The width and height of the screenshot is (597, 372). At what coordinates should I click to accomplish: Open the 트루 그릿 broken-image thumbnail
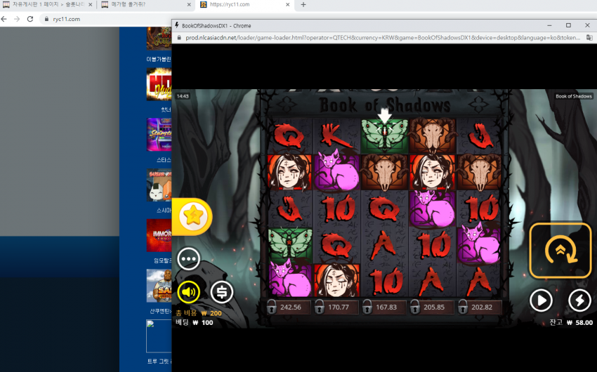(x=159, y=336)
